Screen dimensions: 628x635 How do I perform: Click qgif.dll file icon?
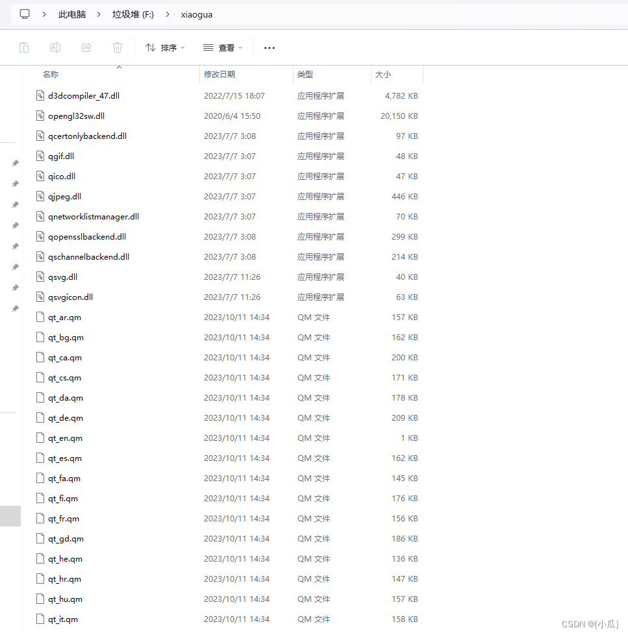(x=40, y=156)
